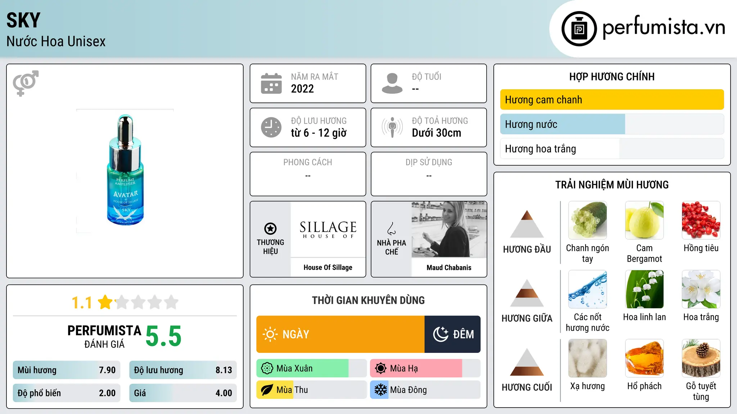Click the unisex gender symbol icon
This screenshot has height=414, width=737.
[26, 83]
